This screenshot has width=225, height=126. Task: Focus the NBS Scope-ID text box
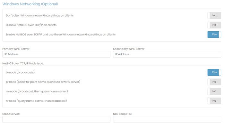point(167,119)
